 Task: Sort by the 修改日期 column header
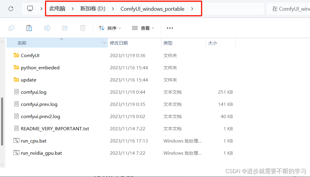(134, 43)
